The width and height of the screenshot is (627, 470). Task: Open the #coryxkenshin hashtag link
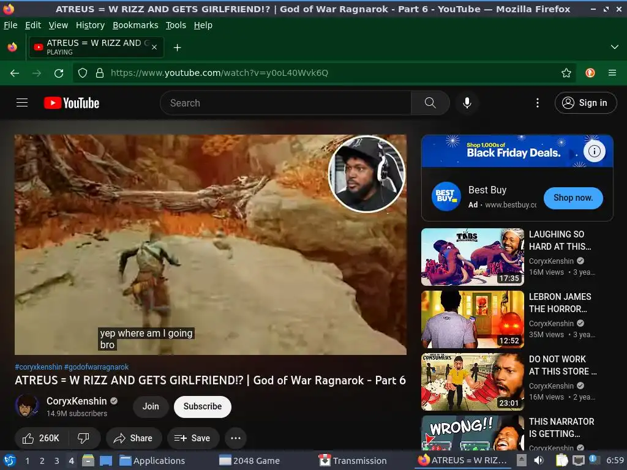39,367
